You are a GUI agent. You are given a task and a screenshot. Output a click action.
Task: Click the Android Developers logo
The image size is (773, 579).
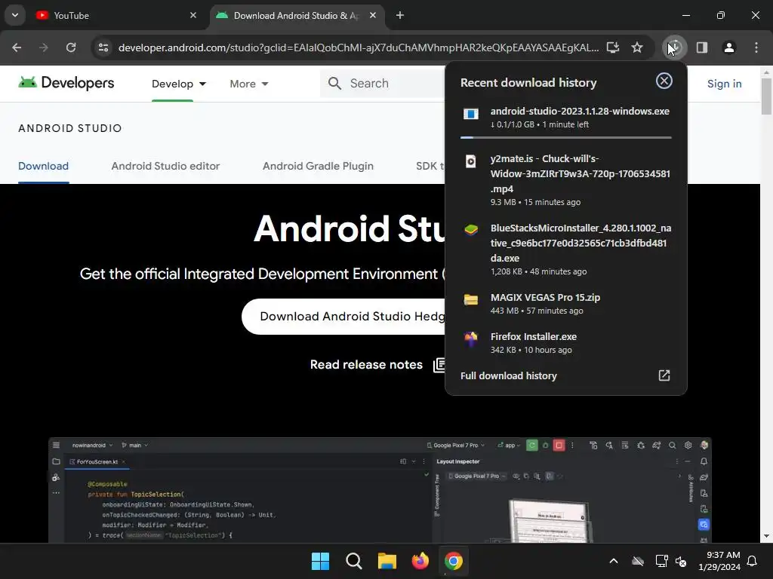66,83
